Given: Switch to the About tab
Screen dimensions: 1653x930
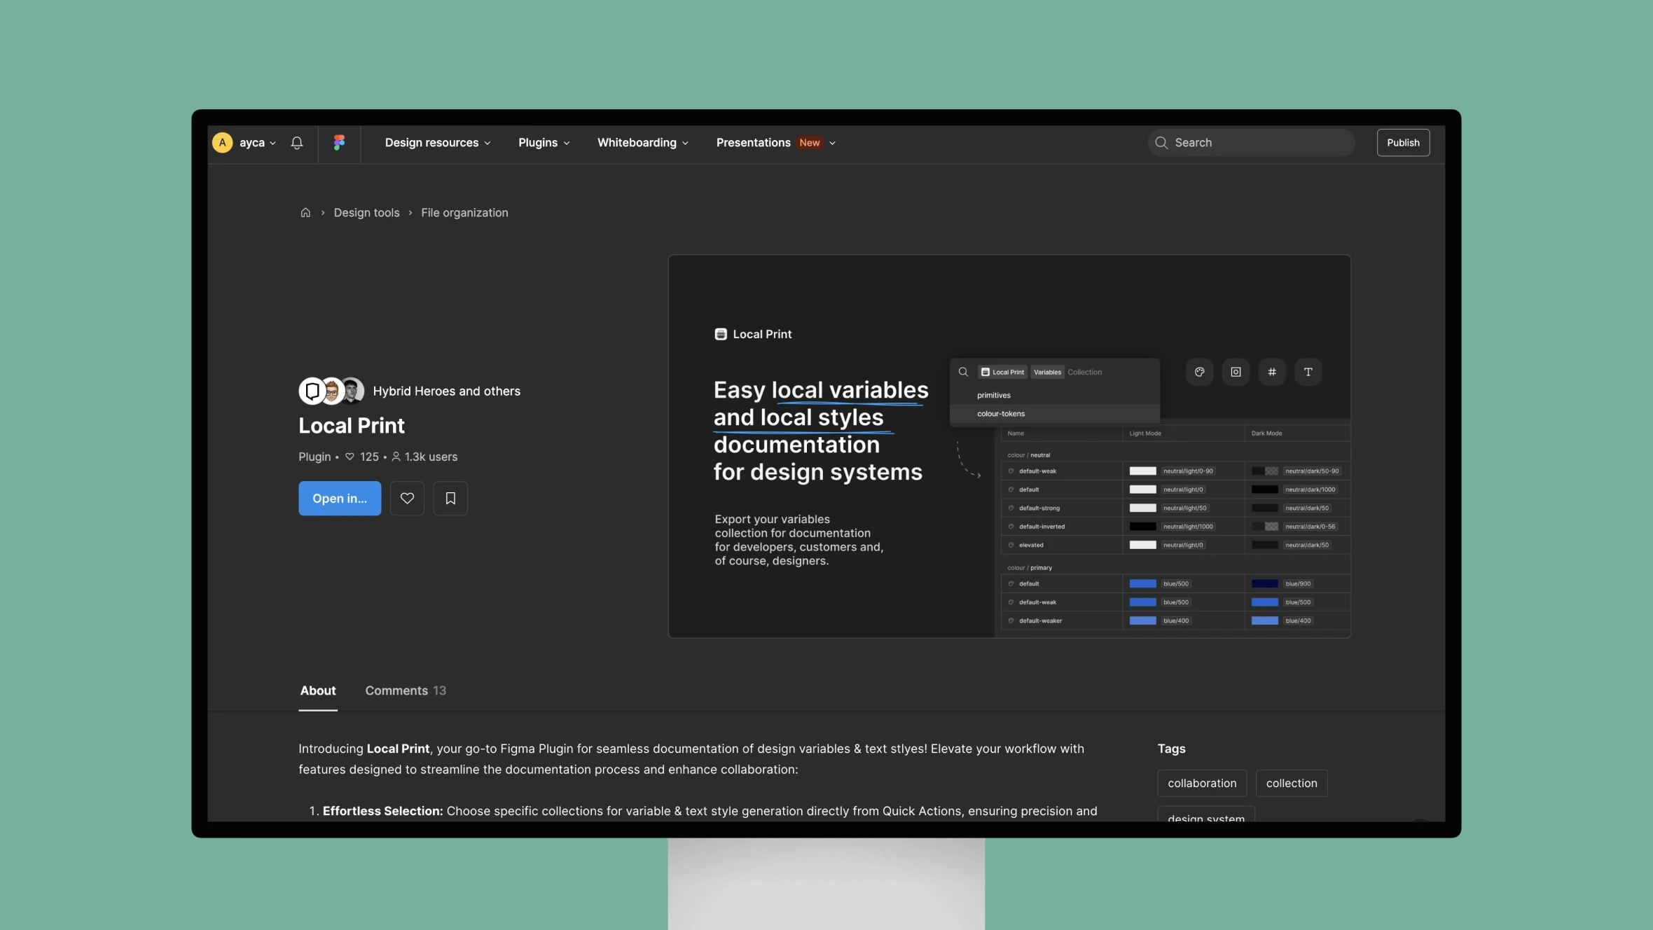Looking at the screenshot, I should point(318,691).
